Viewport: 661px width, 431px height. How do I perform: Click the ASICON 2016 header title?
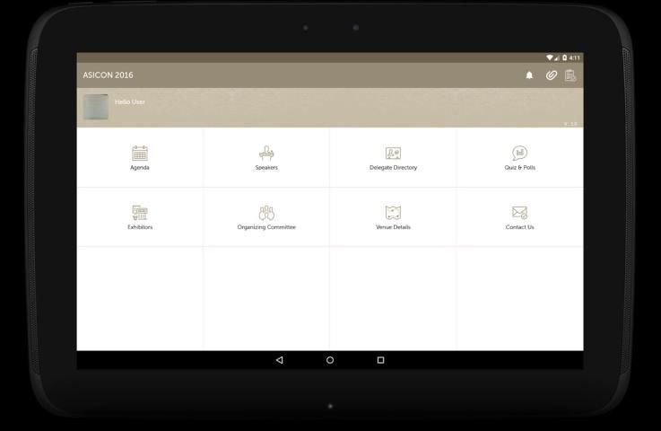(108, 75)
